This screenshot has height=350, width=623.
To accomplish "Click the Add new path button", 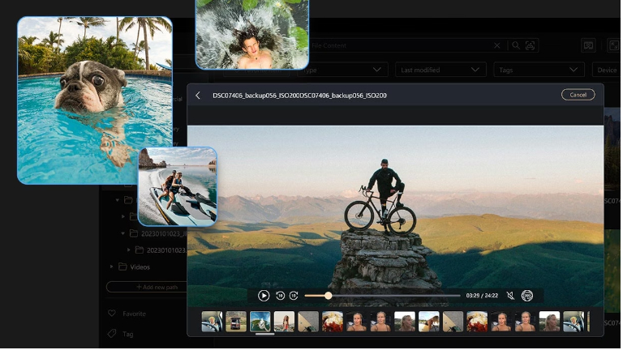I will point(147,288).
